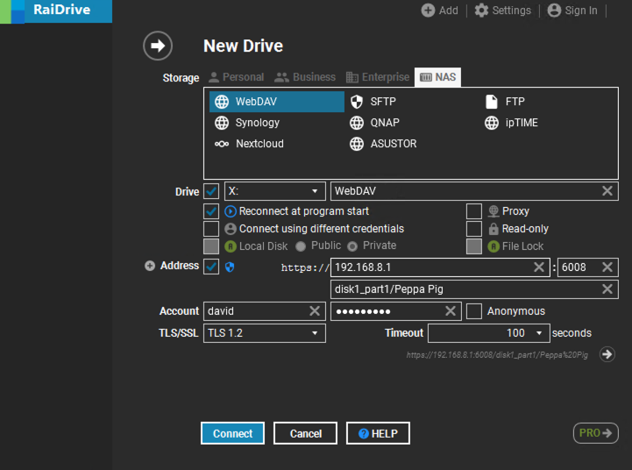Click the round arrow icon beside New Drive
Viewport: 632px width, 470px height.
[158, 46]
